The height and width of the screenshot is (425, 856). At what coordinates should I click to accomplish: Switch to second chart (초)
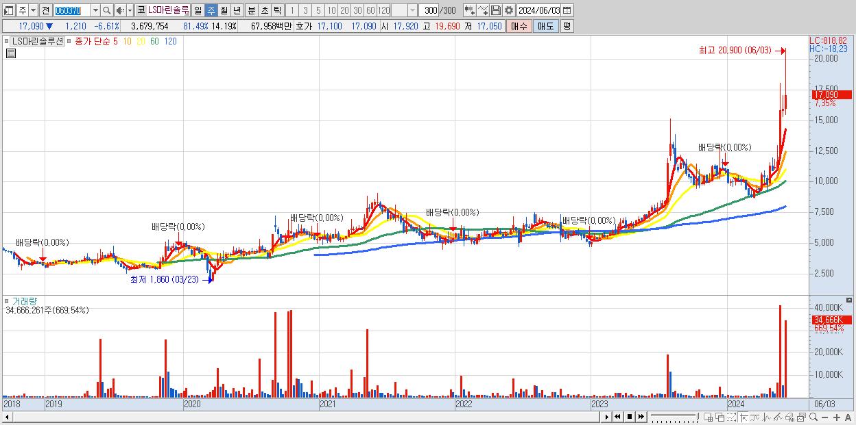[x=264, y=10]
